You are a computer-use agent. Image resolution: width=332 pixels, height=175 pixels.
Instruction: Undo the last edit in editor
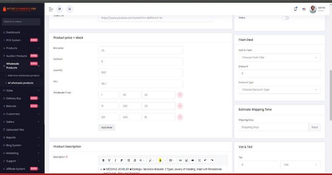click(x=205, y=160)
